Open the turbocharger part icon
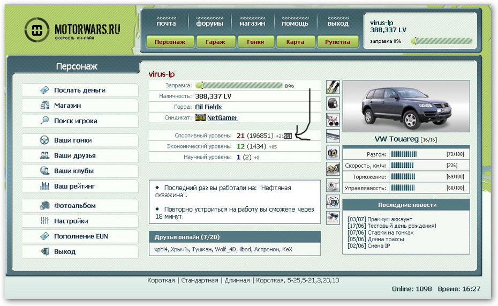Viewport: 498px width, 306px height. point(333,185)
